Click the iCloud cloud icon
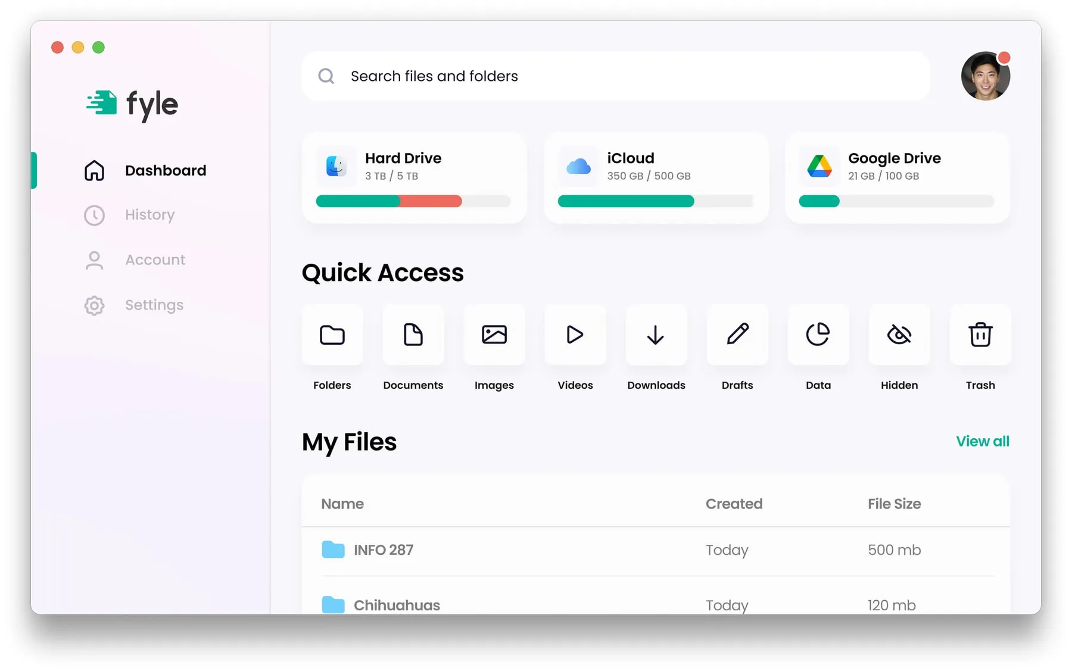Viewport: 1072px width, 671px height. pyautogui.click(x=578, y=166)
